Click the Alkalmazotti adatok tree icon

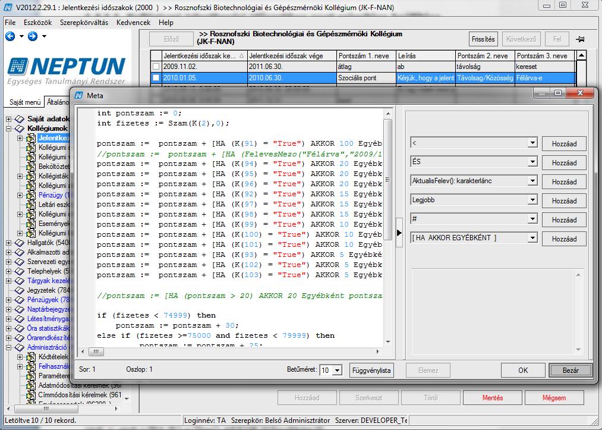coord(20,252)
